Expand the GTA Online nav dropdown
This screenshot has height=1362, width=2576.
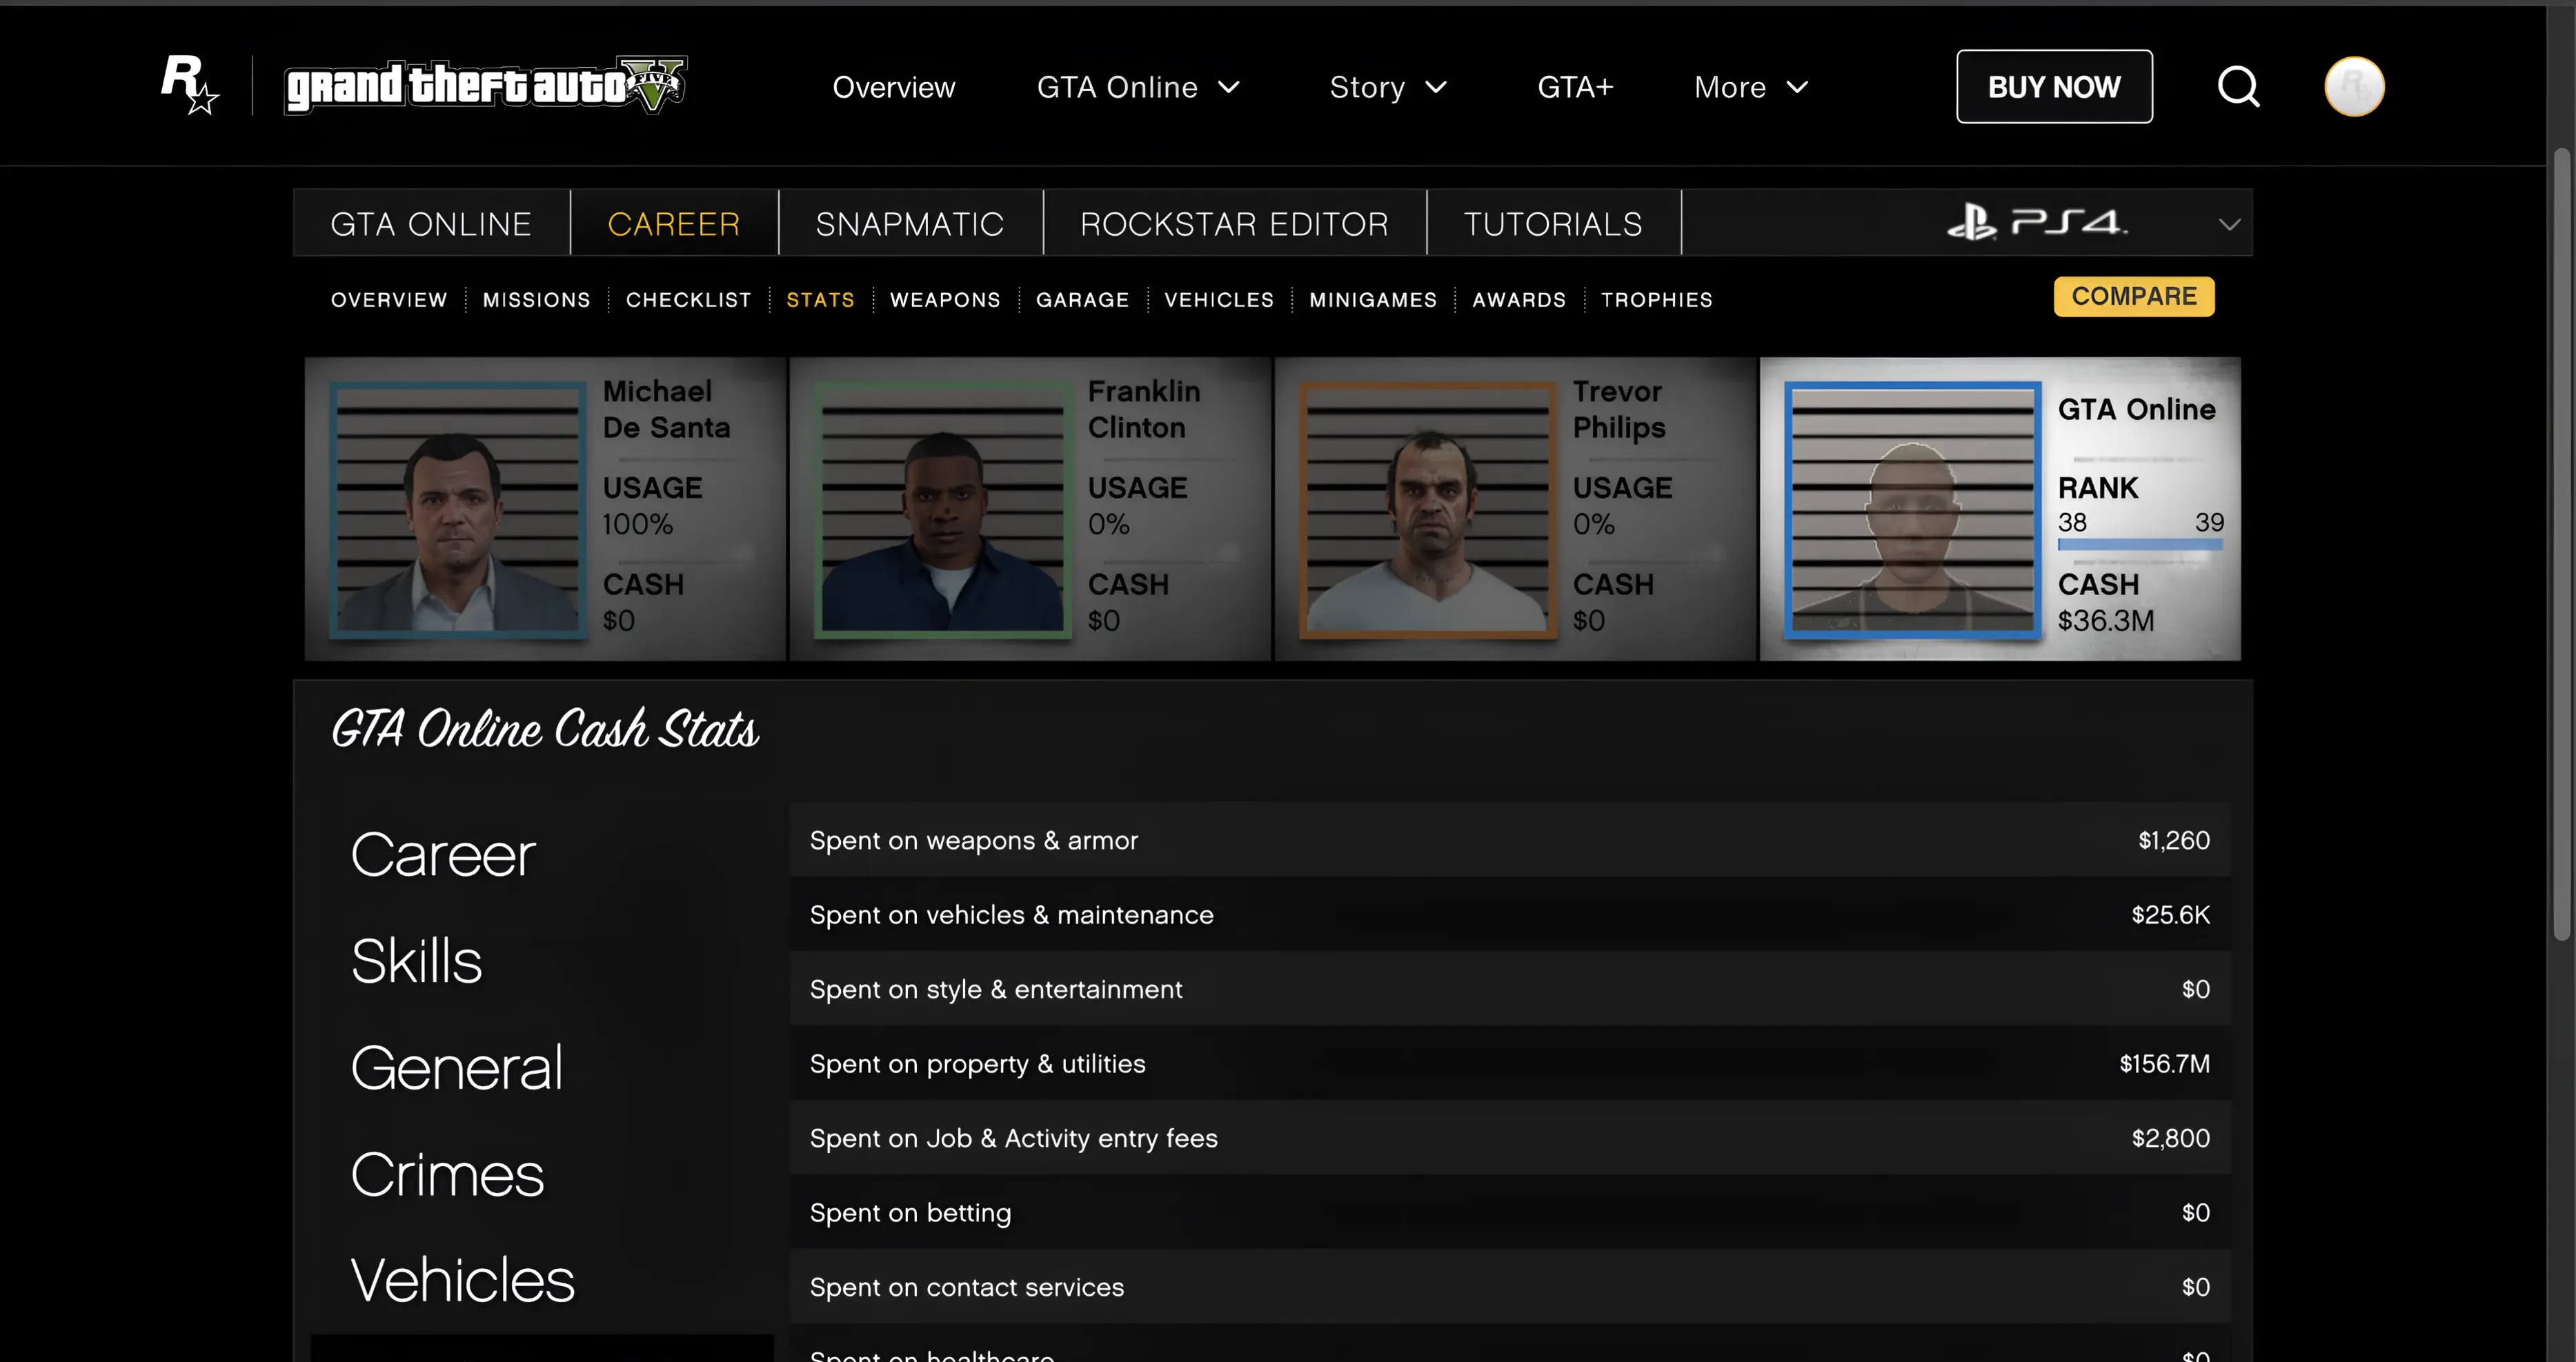click(x=1138, y=87)
